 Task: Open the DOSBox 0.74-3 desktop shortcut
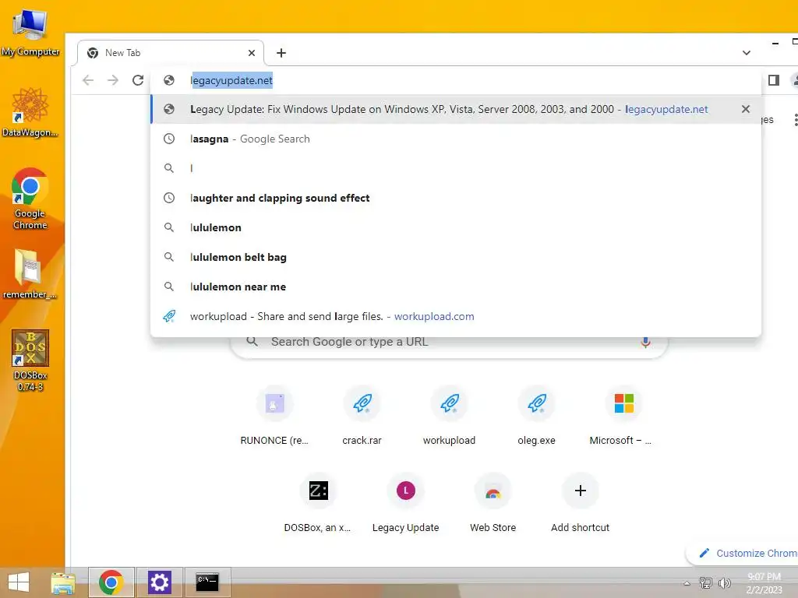pos(30,360)
